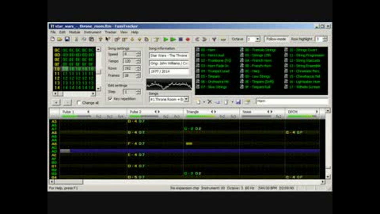Enable the Change all checkbox
Image resolution: width=380 pixels, height=214 pixels.
pos(78,103)
